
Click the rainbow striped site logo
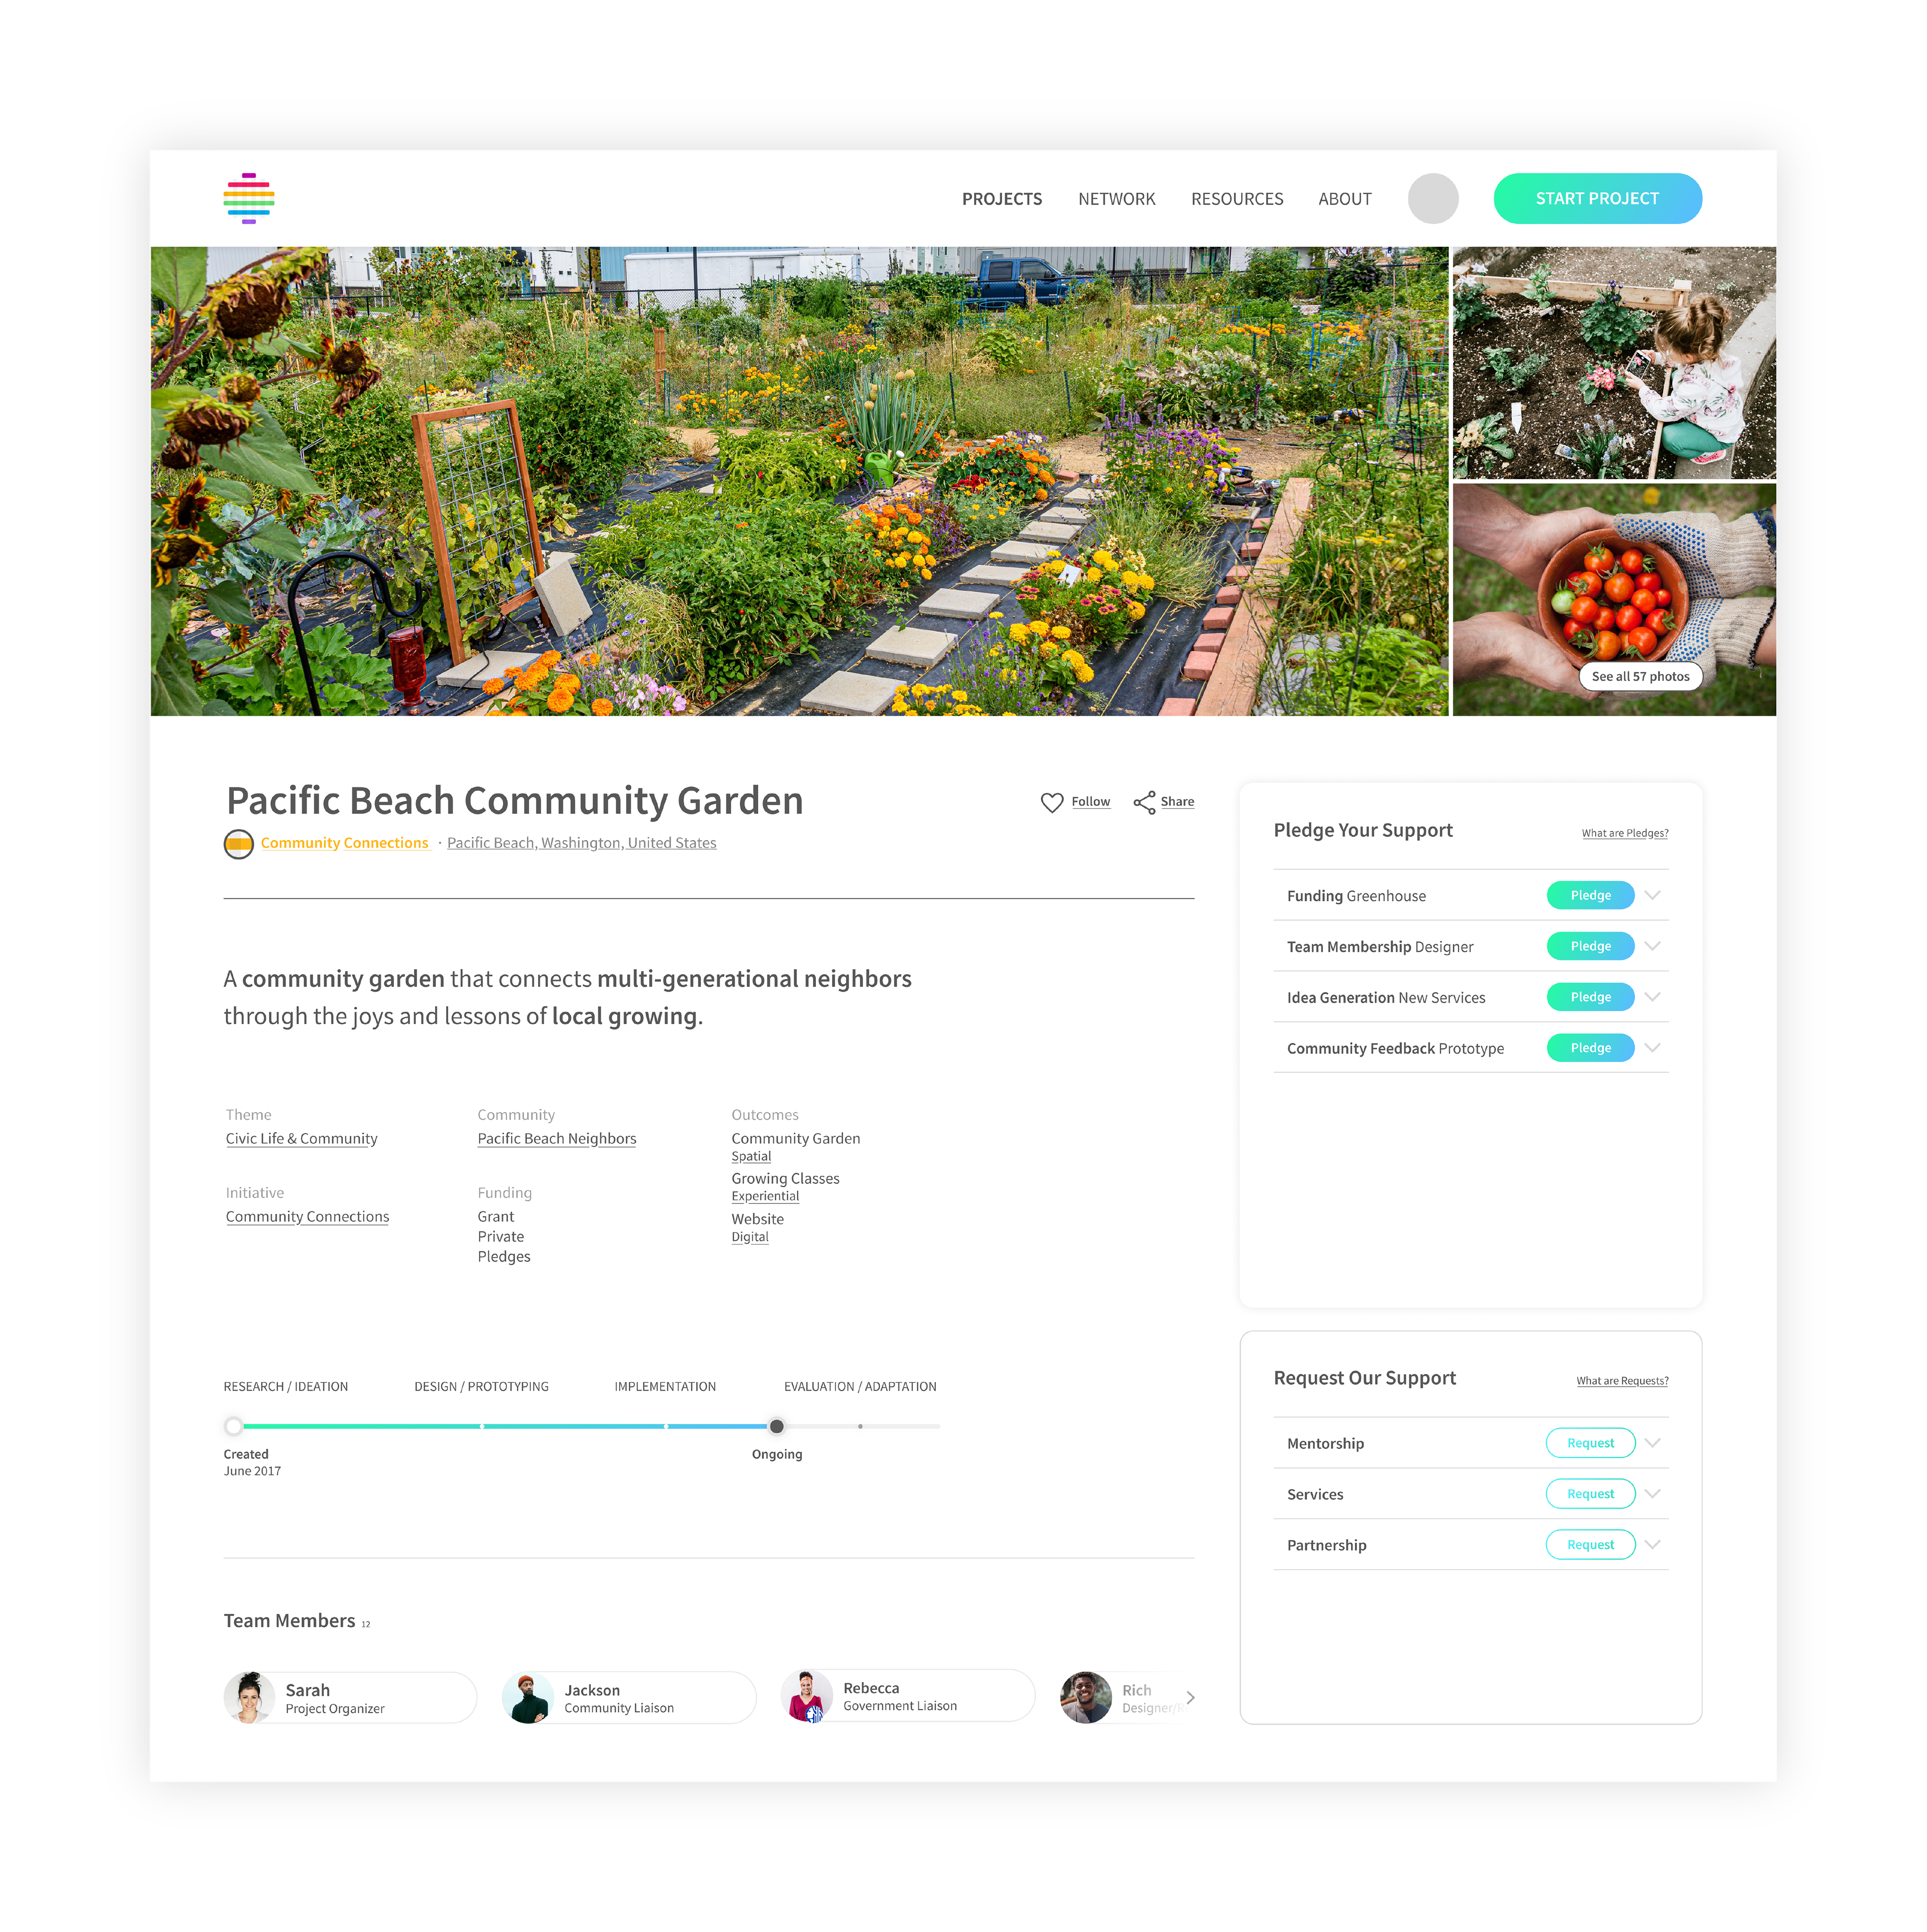click(x=249, y=198)
